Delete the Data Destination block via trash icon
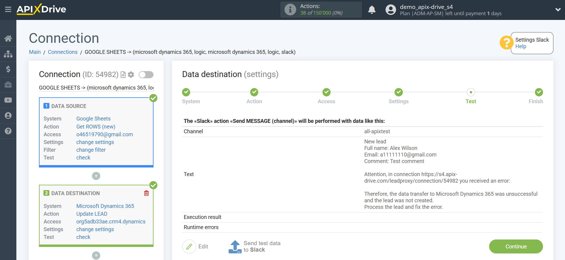This screenshot has width=565, height=260. [x=146, y=193]
